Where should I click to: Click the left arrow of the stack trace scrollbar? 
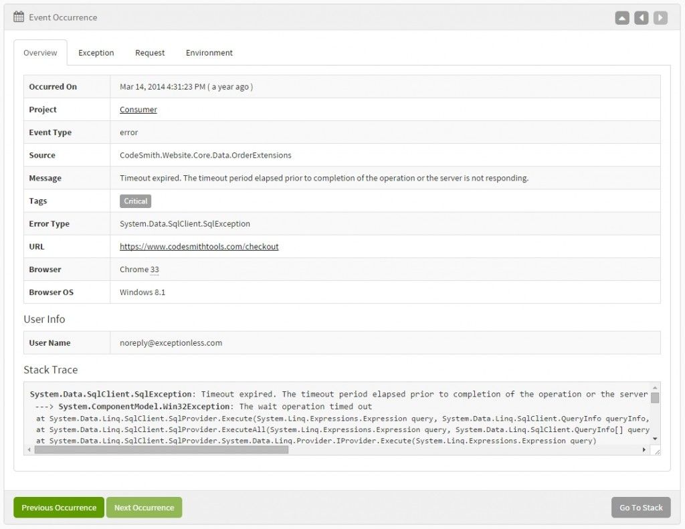click(x=29, y=451)
